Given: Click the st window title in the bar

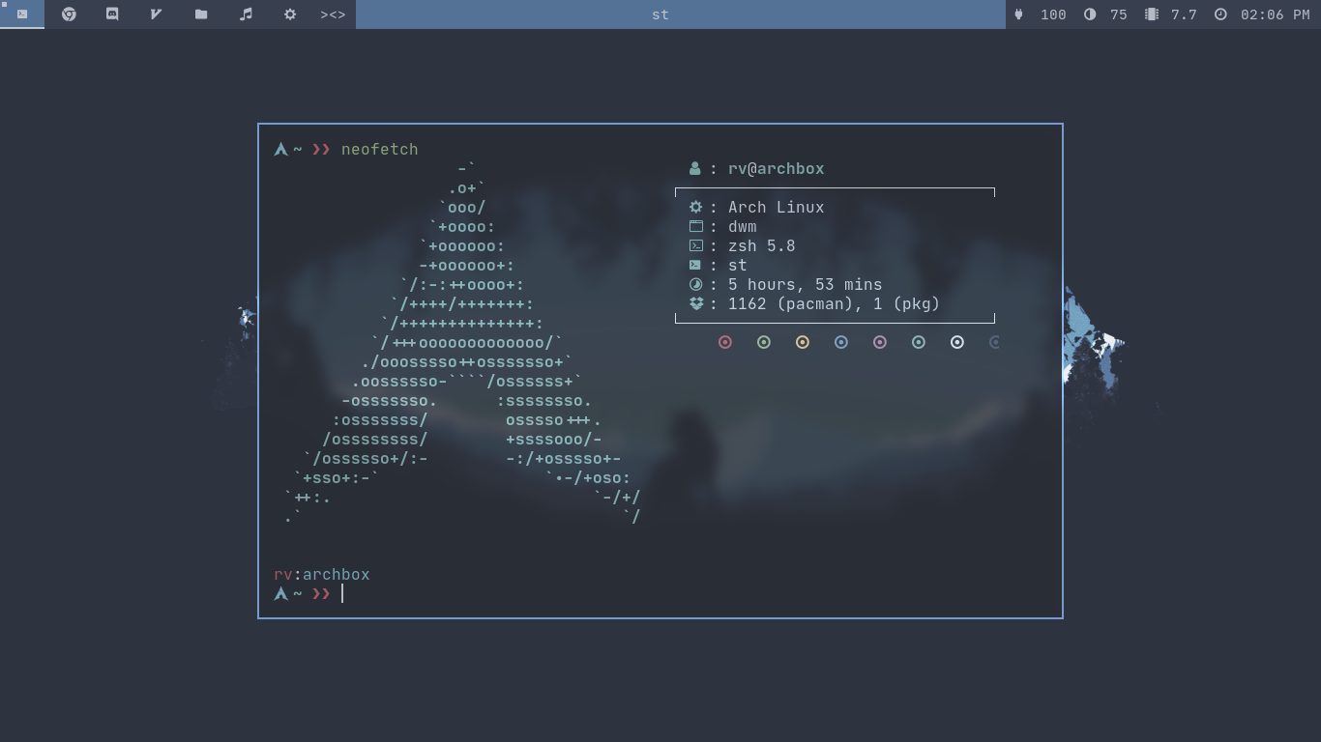Looking at the screenshot, I should (660, 14).
